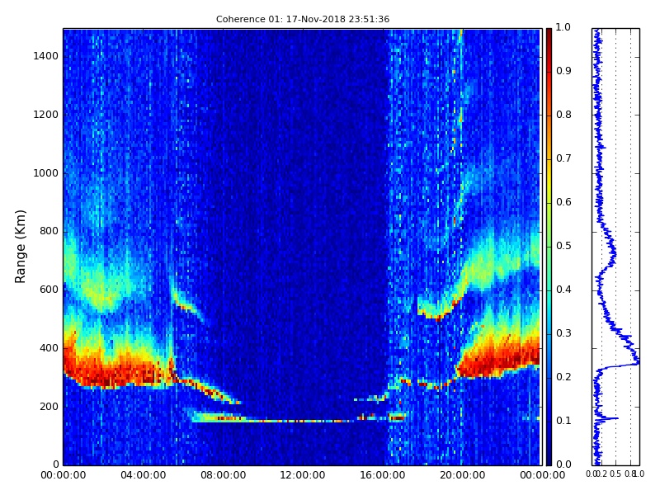Click the plot title 'Coherence 01: 17-Nov-2018 23:51:36'
This screenshot has height=495, width=660.
tap(303, 19)
